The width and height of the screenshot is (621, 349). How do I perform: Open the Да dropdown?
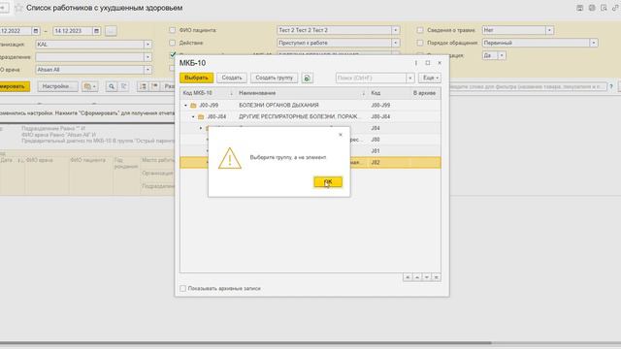pos(502,55)
